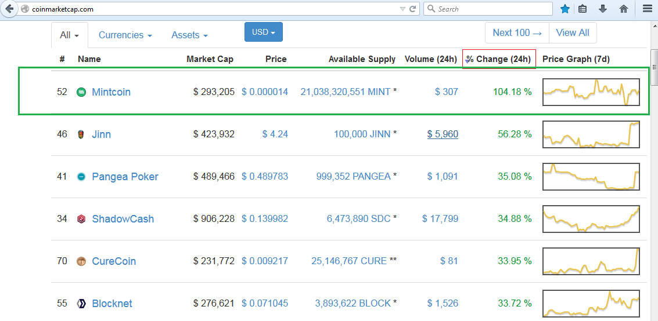Sort by the # rank column
The image size is (658, 321).
coord(62,59)
